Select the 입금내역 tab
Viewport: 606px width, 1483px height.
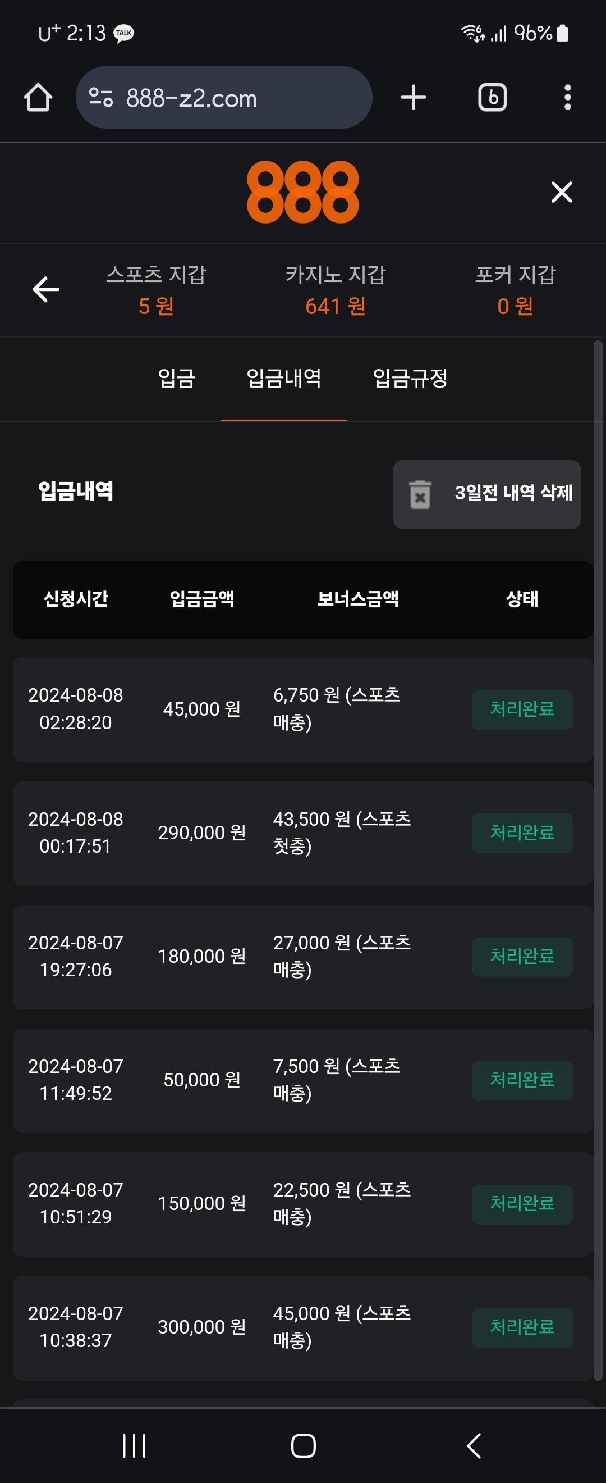pyautogui.click(x=283, y=378)
